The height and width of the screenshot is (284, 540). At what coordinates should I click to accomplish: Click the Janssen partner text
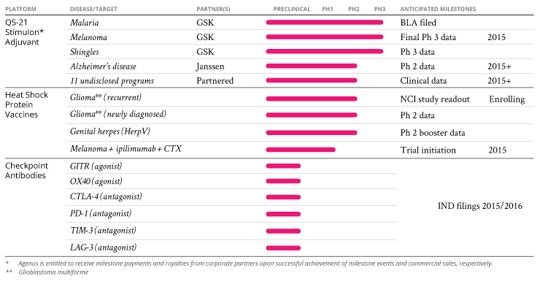[x=210, y=66]
